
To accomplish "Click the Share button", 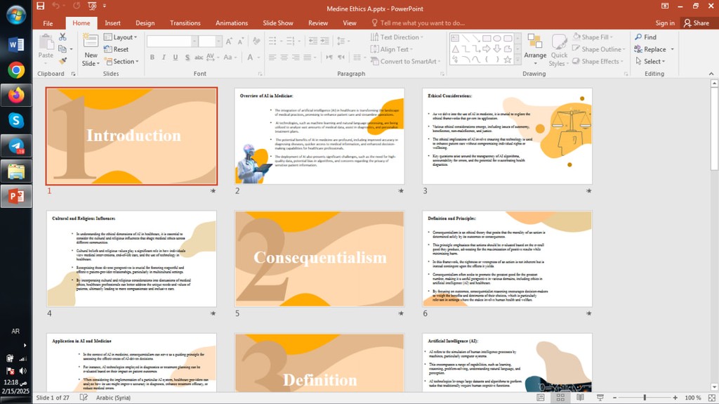I will [697, 23].
